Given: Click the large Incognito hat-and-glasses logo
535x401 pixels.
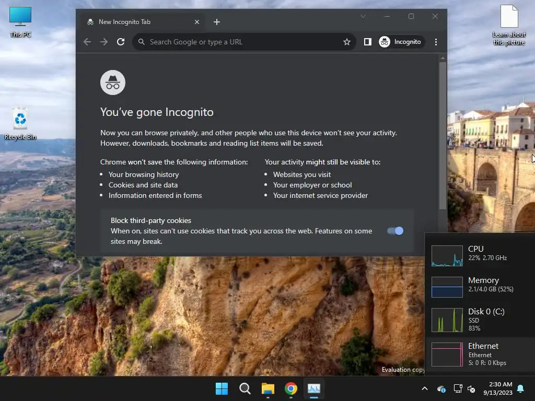Looking at the screenshot, I should (x=113, y=82).
